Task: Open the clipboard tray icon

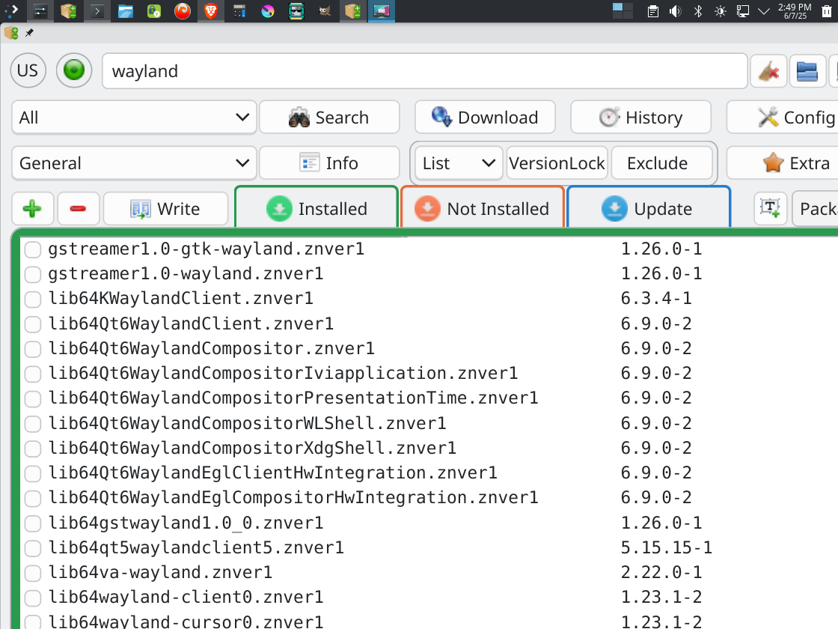Action: 653,10
